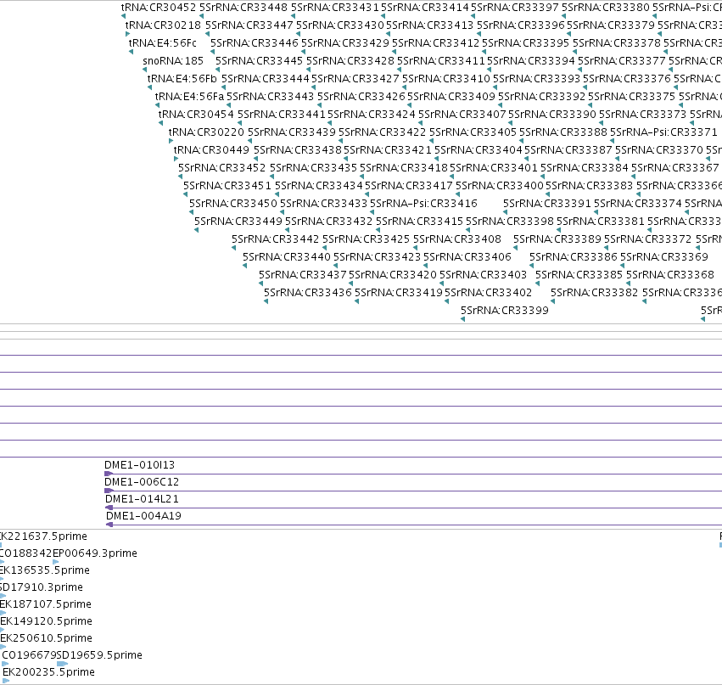722x685 pixels.
Task: Click the purple arrow start of DME1-006C12
Action: (x=109, y=491)
